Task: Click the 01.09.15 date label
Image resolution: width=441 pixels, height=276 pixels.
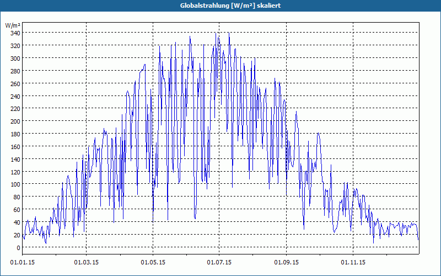Action: tap(286, 263)
